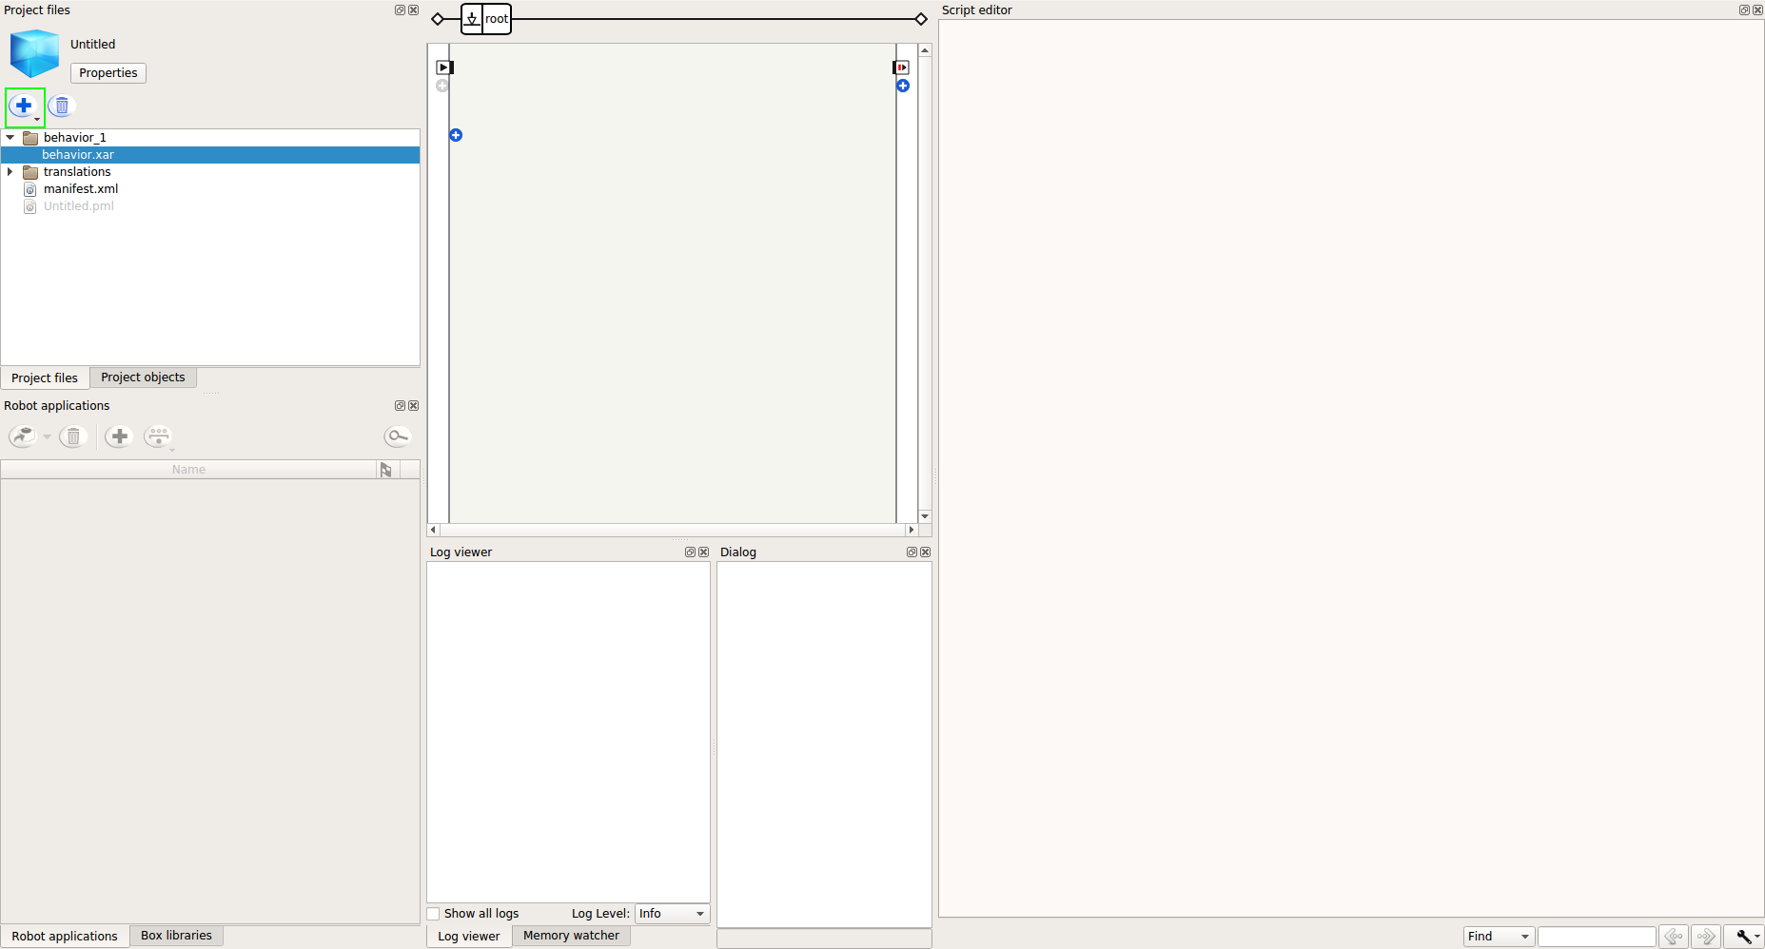The width and height of the screenshot is (1765, 949).
Task: Select manifest.xml file
Action: click(x=81, y=189)
